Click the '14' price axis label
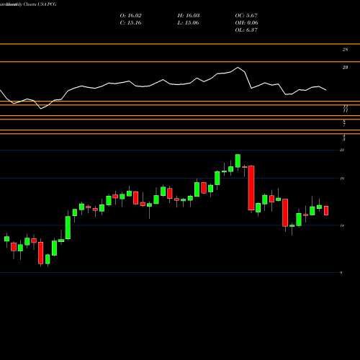 [342, 225]
